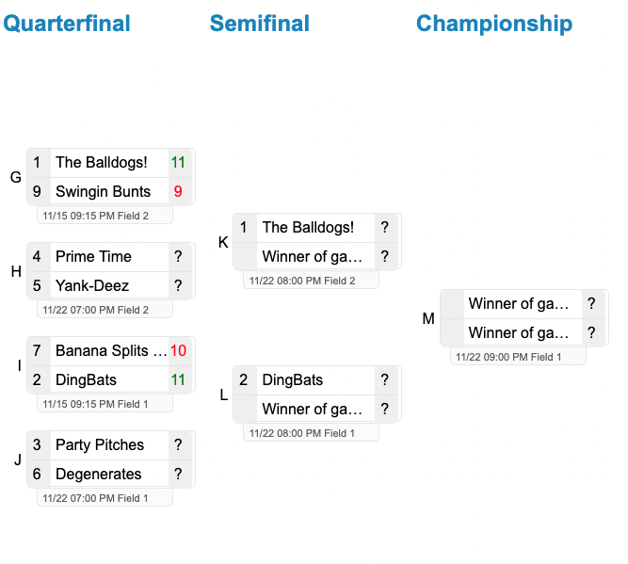Click championship schedule 11/22 09:00 PM Field 1
628x564 pixels.
tap(518, 357)
